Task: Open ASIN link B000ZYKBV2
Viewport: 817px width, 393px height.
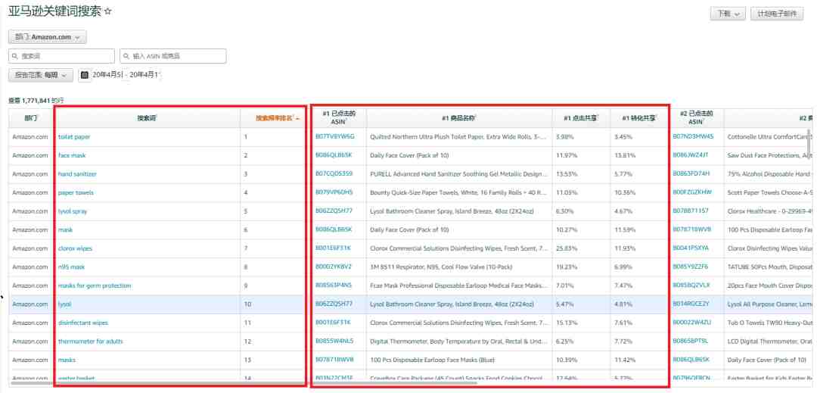Action: (334, 267)
